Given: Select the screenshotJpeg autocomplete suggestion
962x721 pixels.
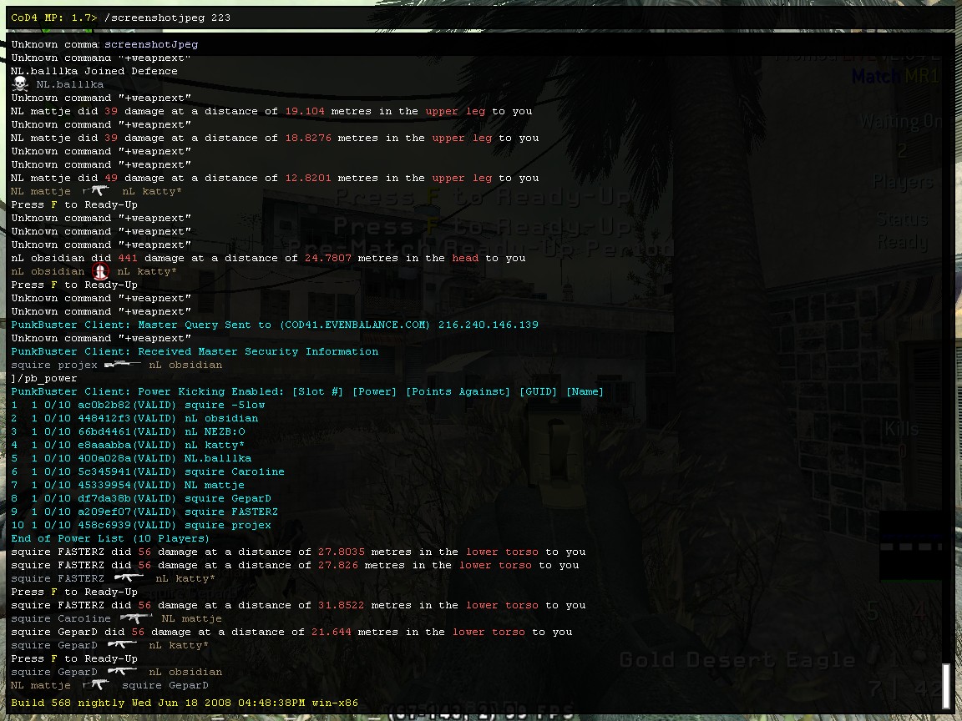Looking at the screenshot, I should pos(151,44).
